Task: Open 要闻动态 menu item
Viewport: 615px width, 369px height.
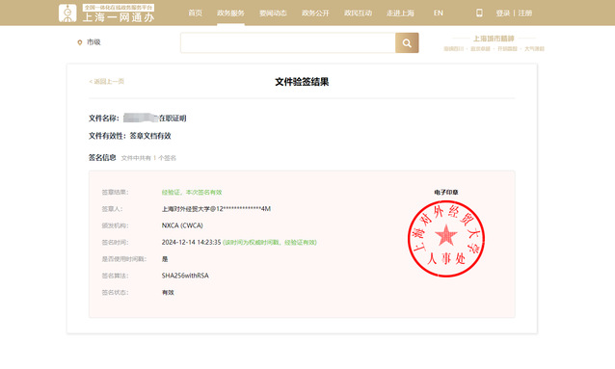Action: click(273, 13)
